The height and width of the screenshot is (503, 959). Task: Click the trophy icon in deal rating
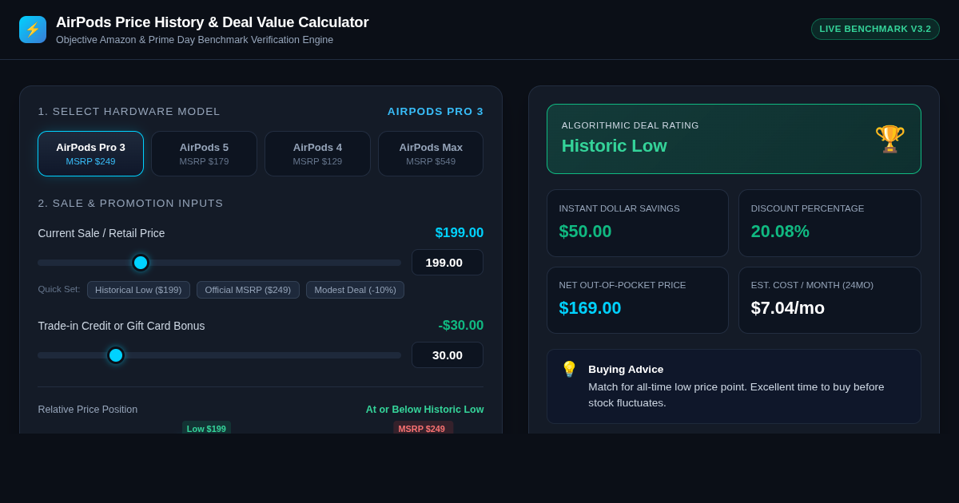889,139
